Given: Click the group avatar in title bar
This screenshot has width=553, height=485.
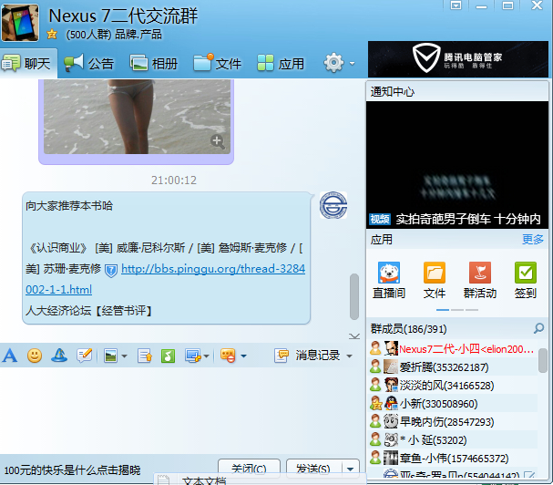Looking at the screenshot, I should [20, 23].
